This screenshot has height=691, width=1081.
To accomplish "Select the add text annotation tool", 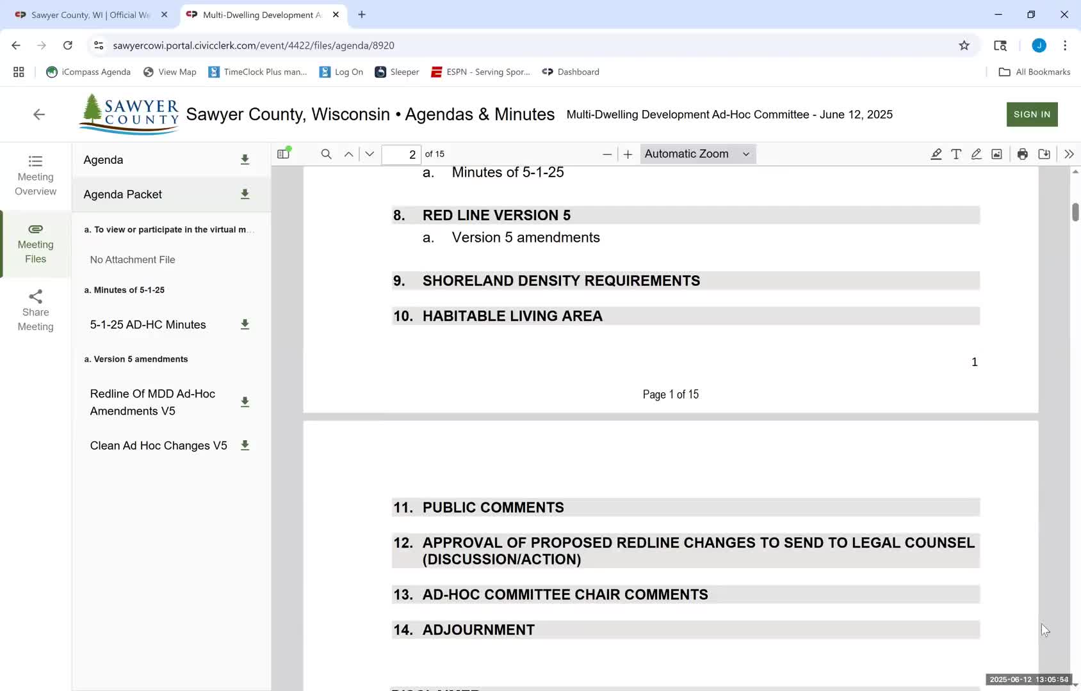I will 956,154.
